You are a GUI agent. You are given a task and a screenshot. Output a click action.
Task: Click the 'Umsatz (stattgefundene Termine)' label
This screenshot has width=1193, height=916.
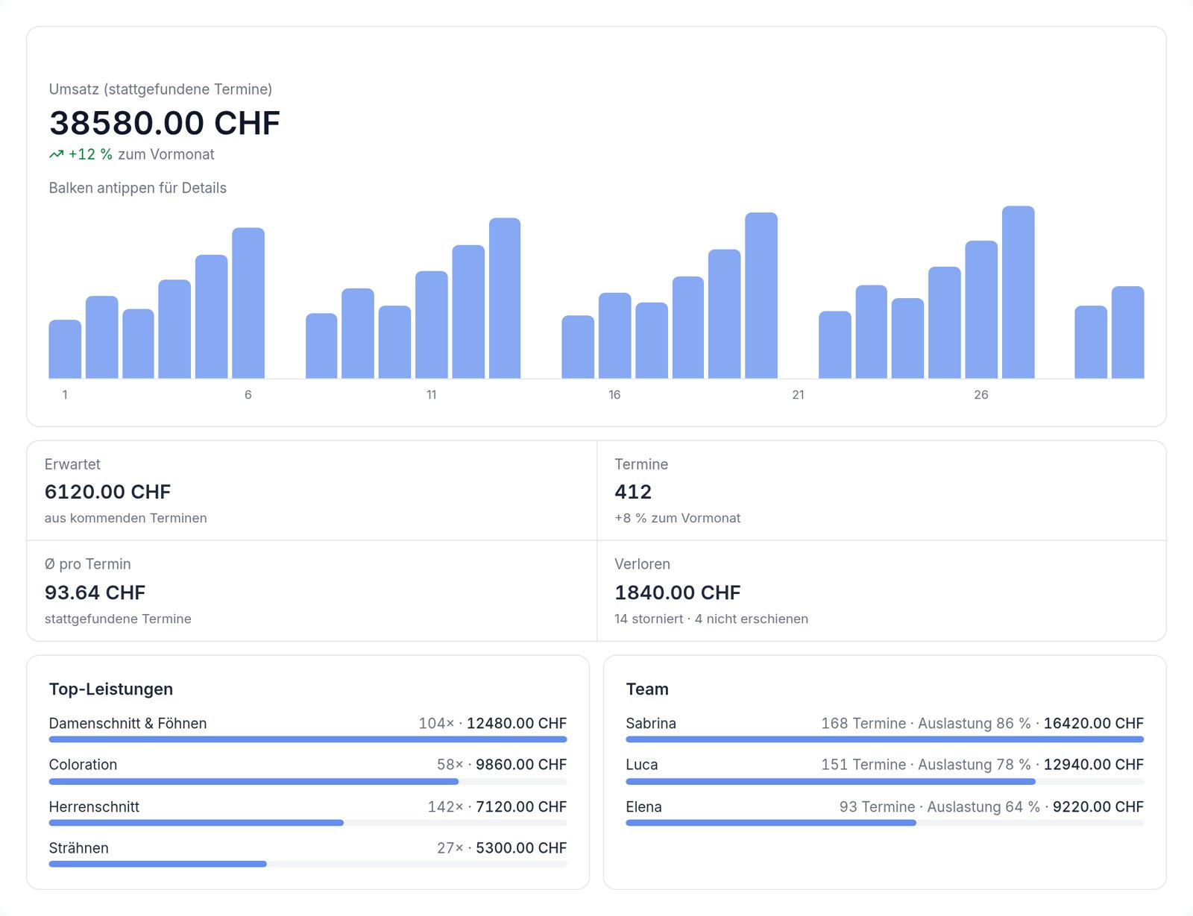[160, 89]
